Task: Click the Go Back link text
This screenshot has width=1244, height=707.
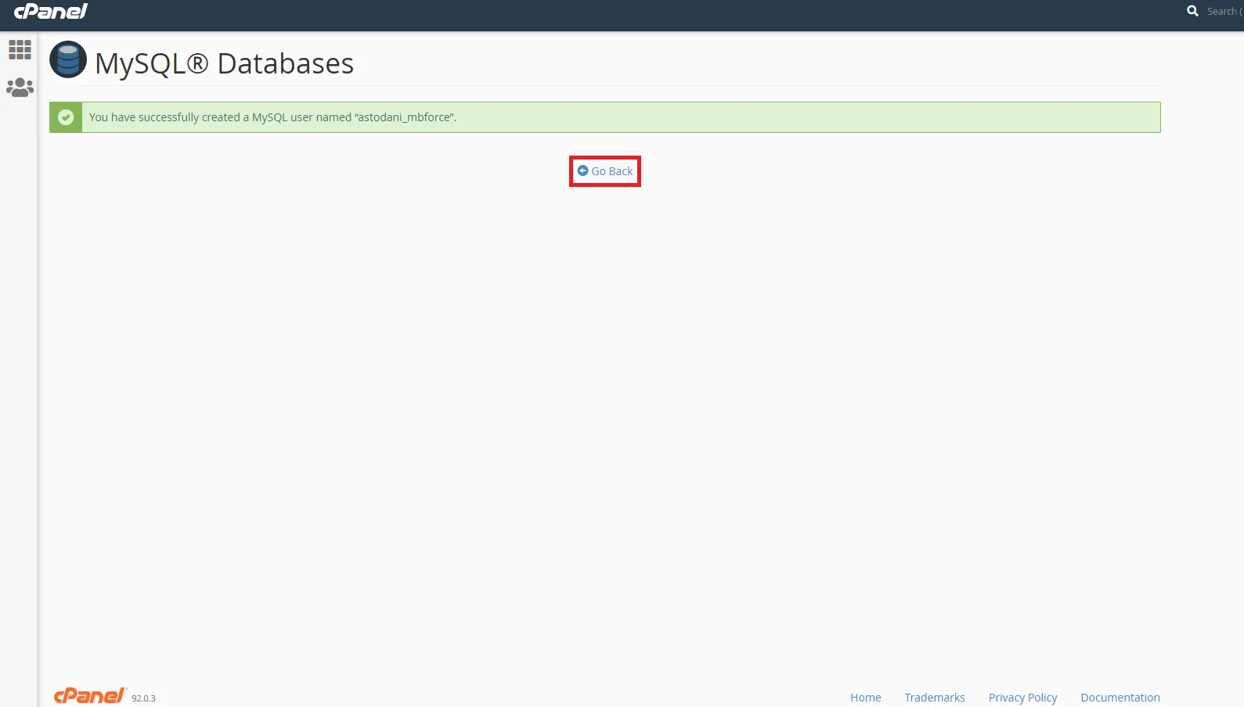Action: (x=611, y=171)
